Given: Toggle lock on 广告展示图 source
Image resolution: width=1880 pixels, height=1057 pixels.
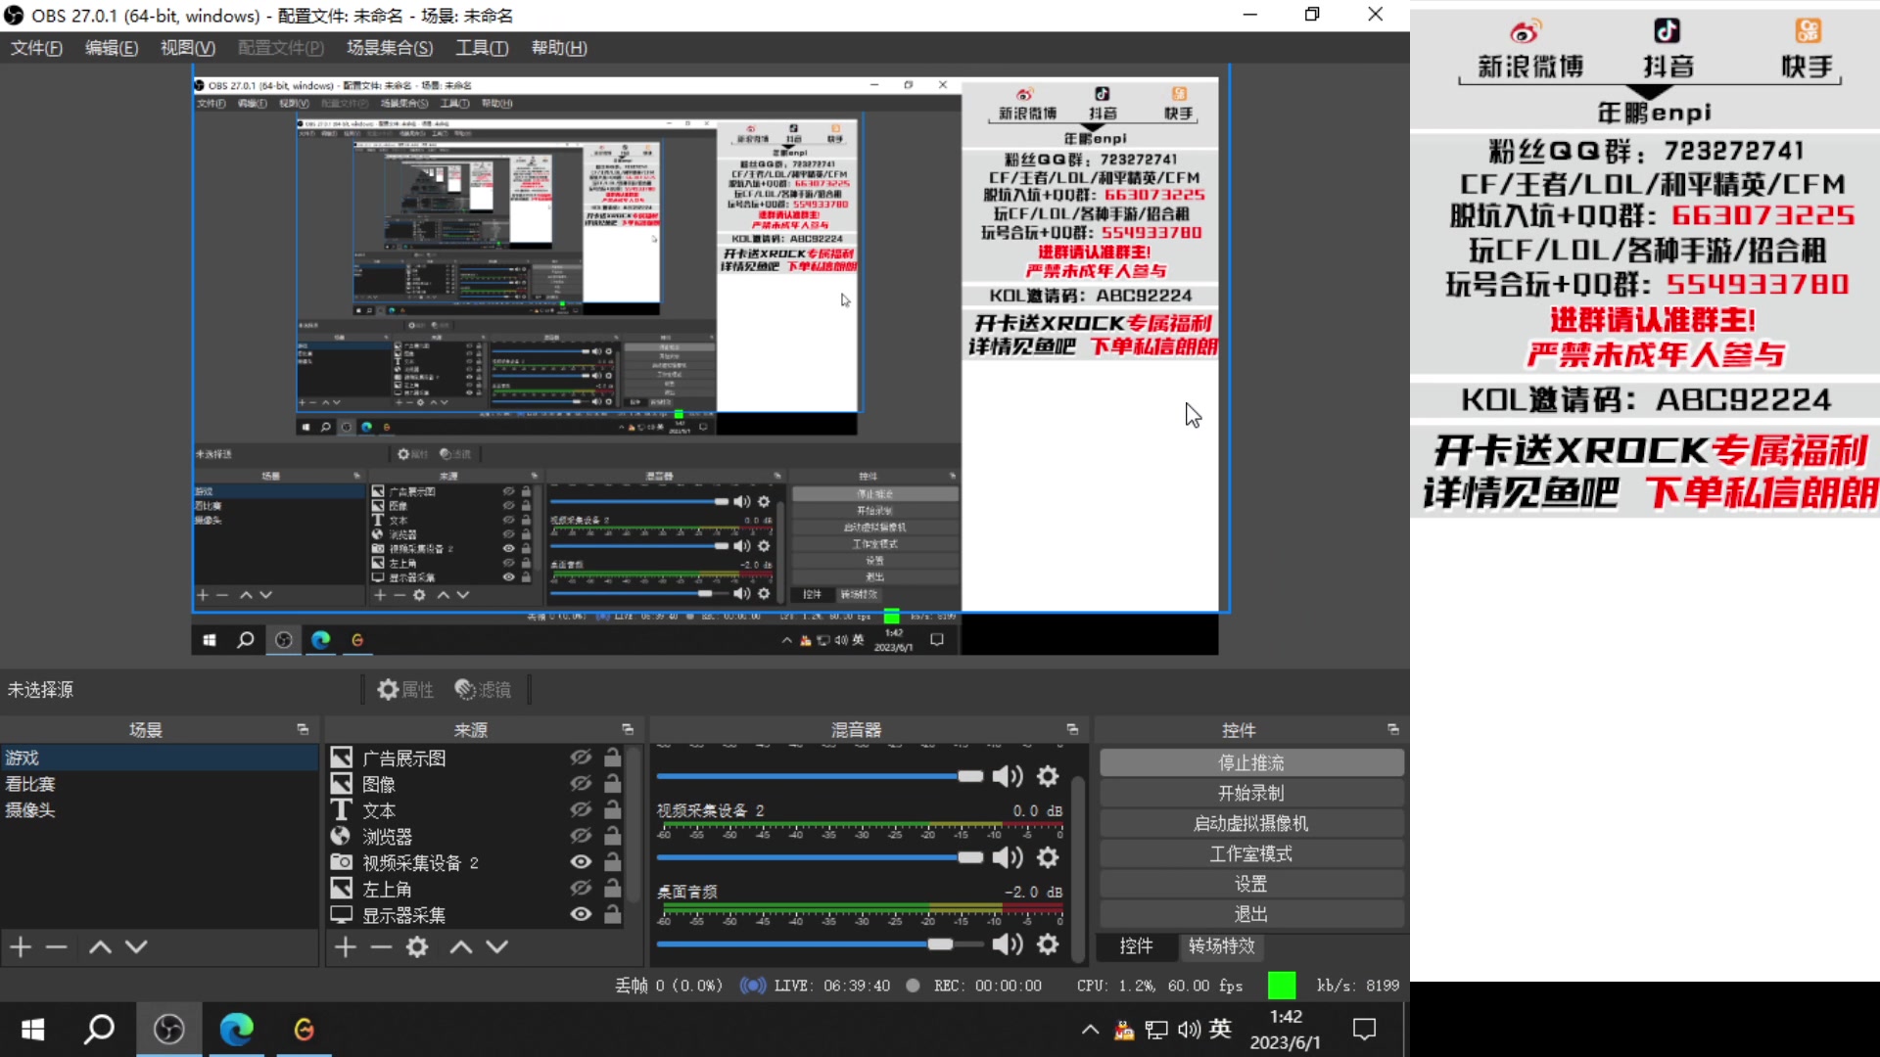Looking at the screenshot, I should click(x=612, y=758).
